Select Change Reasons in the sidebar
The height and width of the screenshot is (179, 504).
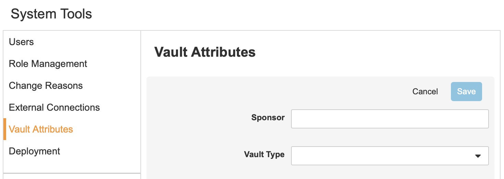click(46, 86)
